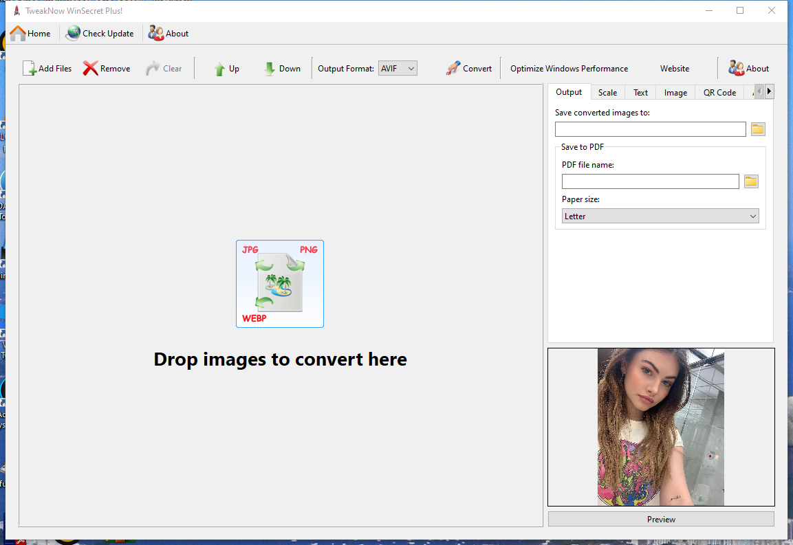Start conversion with Convert icon

(453, 68)
